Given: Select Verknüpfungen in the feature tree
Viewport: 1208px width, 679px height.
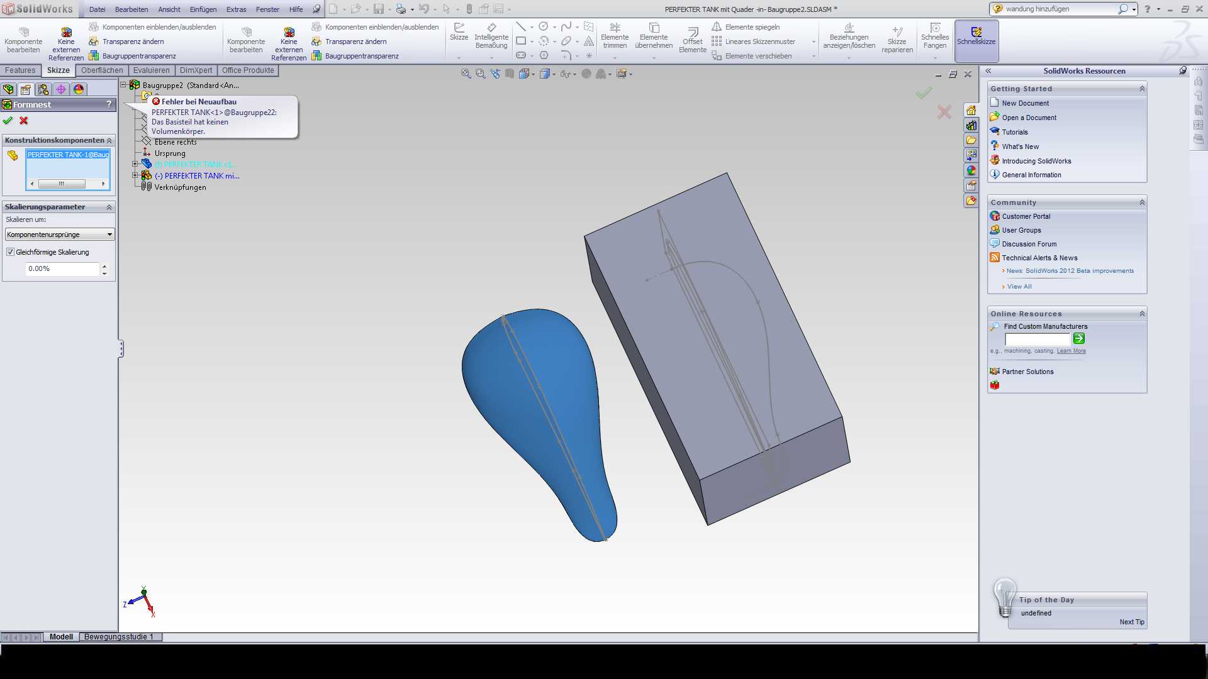Looking at the screenshot, I should pyautogui.click(x=180, y=187).
